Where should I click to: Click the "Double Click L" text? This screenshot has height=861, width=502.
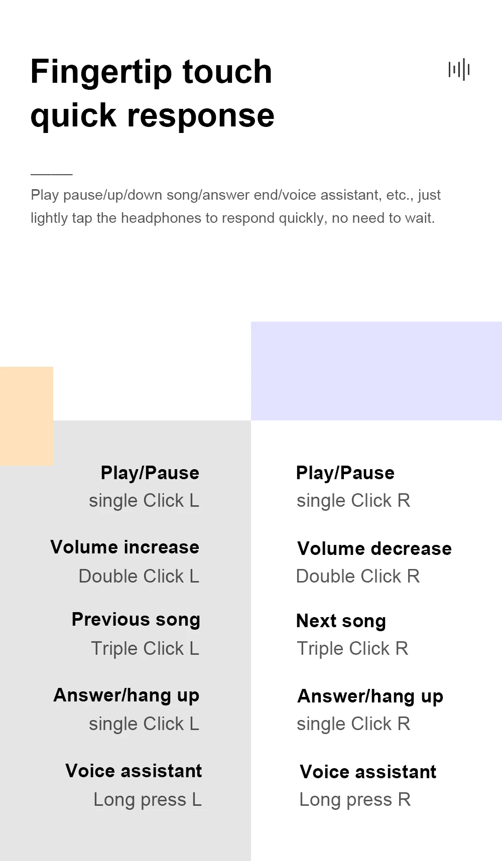pyautogui.click(x=139, y=576)
